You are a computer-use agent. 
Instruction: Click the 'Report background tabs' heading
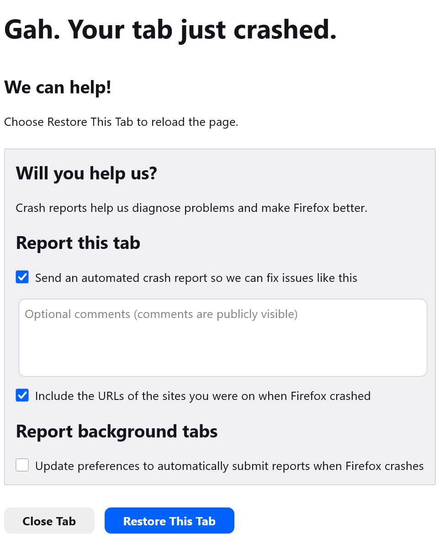coord(117,432)
